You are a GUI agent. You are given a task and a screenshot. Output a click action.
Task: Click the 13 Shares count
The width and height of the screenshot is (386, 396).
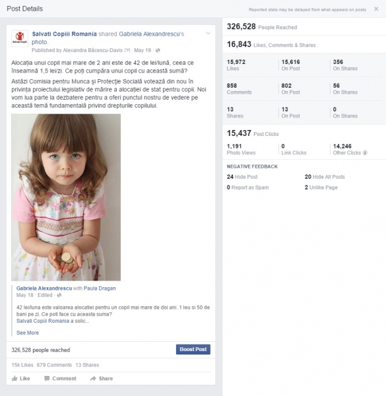pos(87,365)
